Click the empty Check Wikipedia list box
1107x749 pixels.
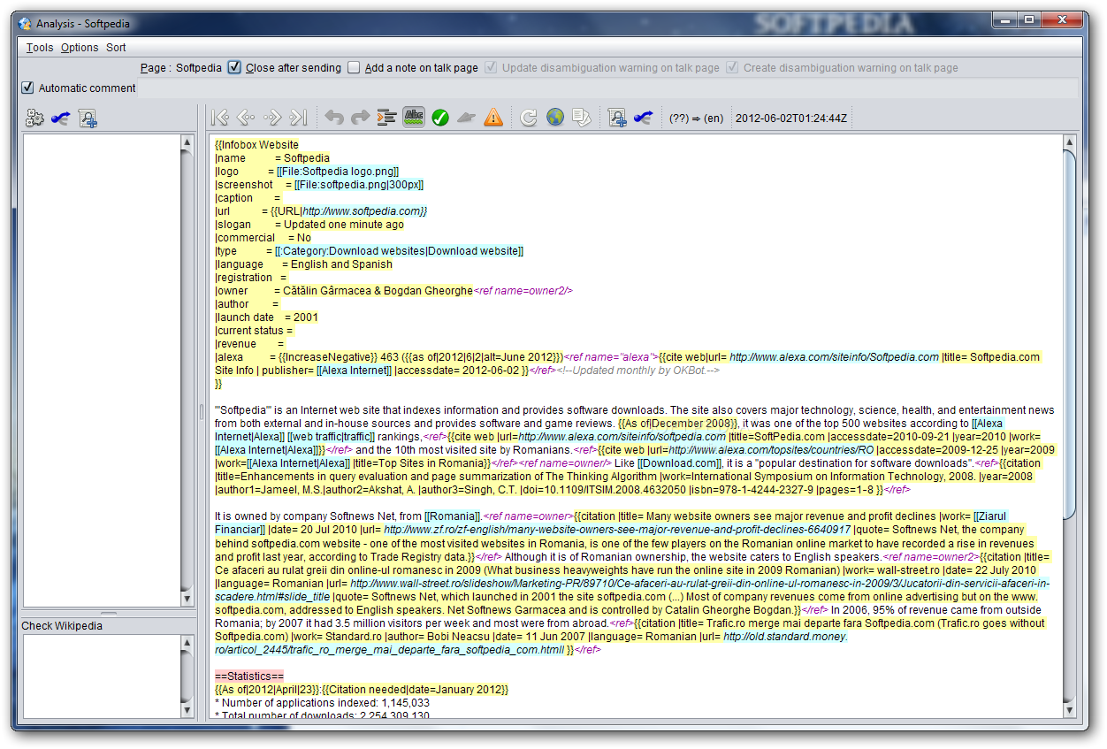coord(102,676)
